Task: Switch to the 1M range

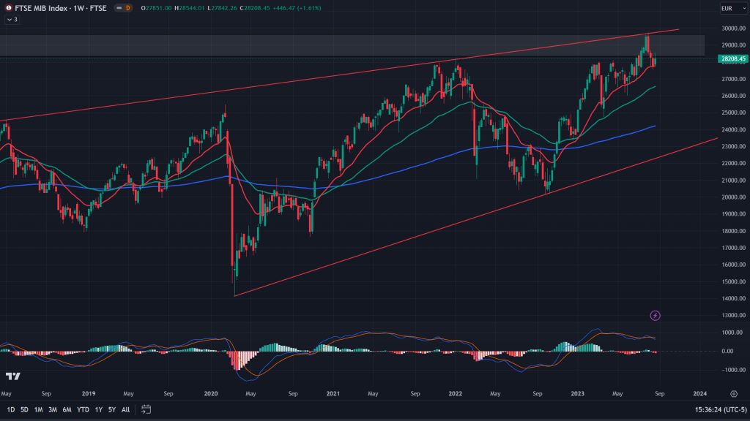Action: tap(39, 409)
